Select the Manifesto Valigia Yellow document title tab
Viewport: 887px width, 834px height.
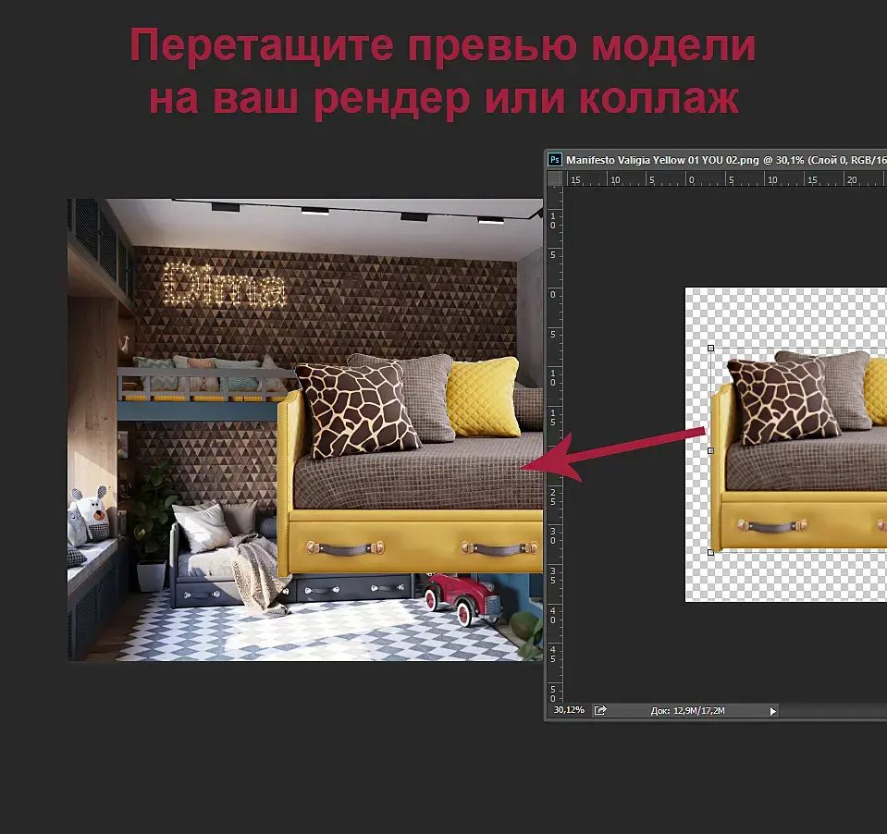pyautogui.click(x=726, y=160)
